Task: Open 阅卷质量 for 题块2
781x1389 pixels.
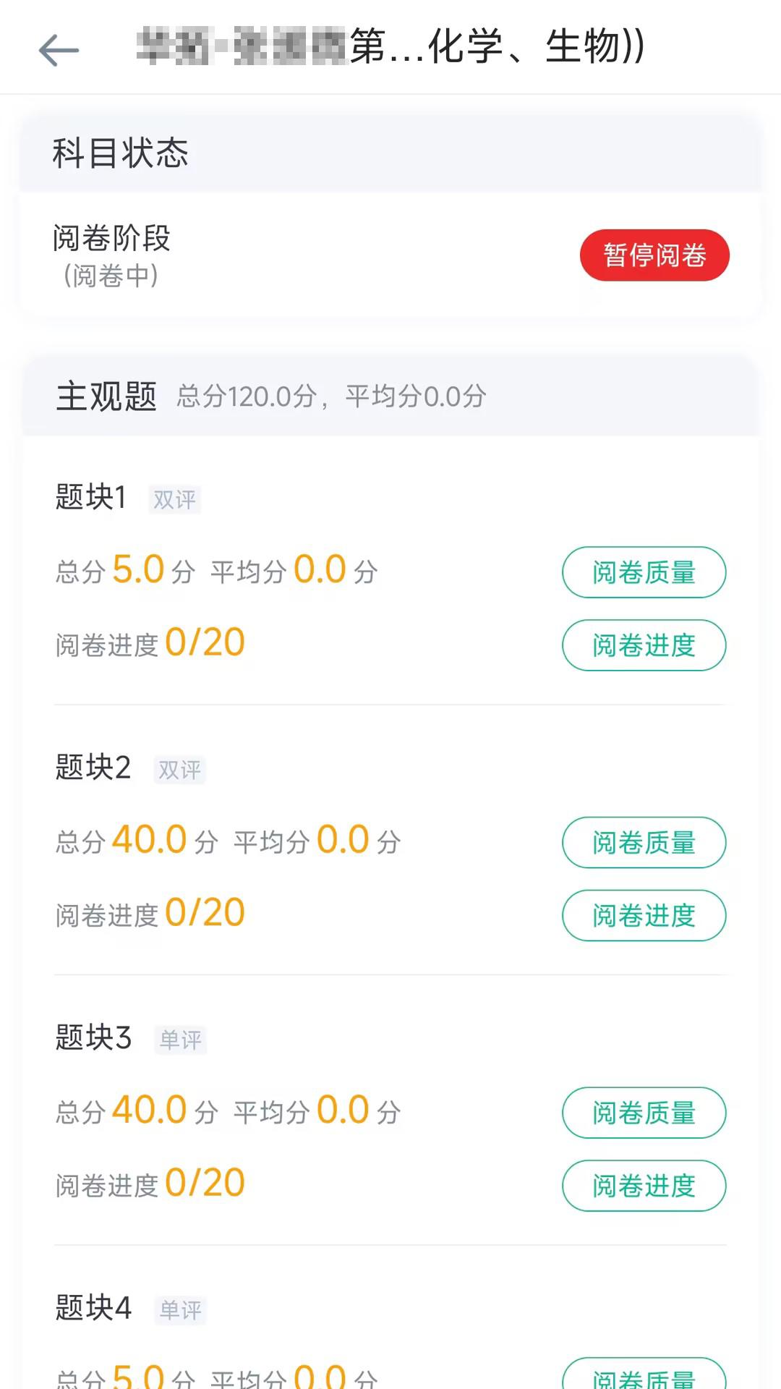Action: click(x=644, y=842)
